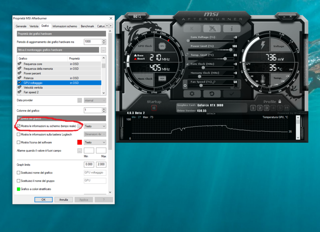Click the profile lock icon
Screen dimensions: 320x232
pyautogui.click(x=280, y=101)
